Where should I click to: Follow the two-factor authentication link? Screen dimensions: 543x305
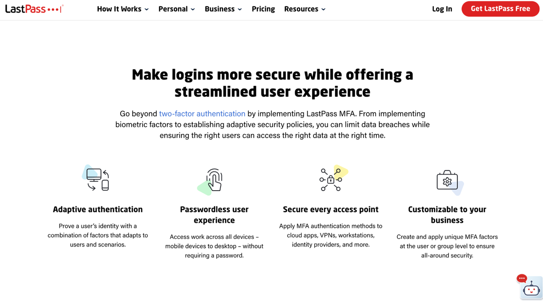[x=202, y=114]
